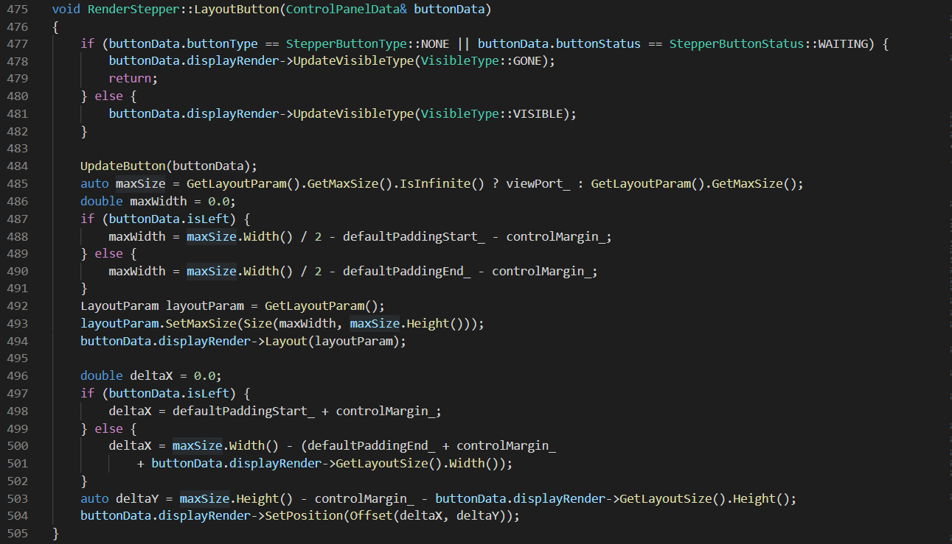Viewport: 952px width, 544px height.
Task: Click the return keyword on line 479
Action: click(x=131, y=79)
